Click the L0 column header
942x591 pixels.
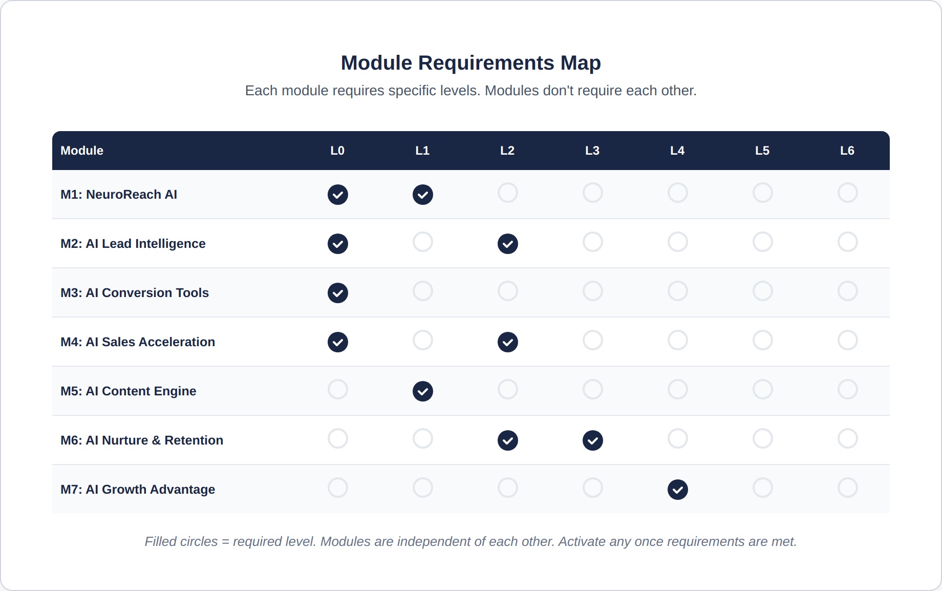(x=337, y=151)
